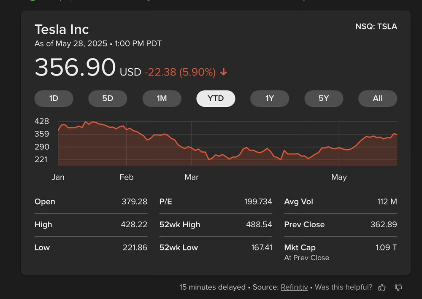Click the thumbs up helpful icon
422x299 pixels.
(x=382, y=288)
